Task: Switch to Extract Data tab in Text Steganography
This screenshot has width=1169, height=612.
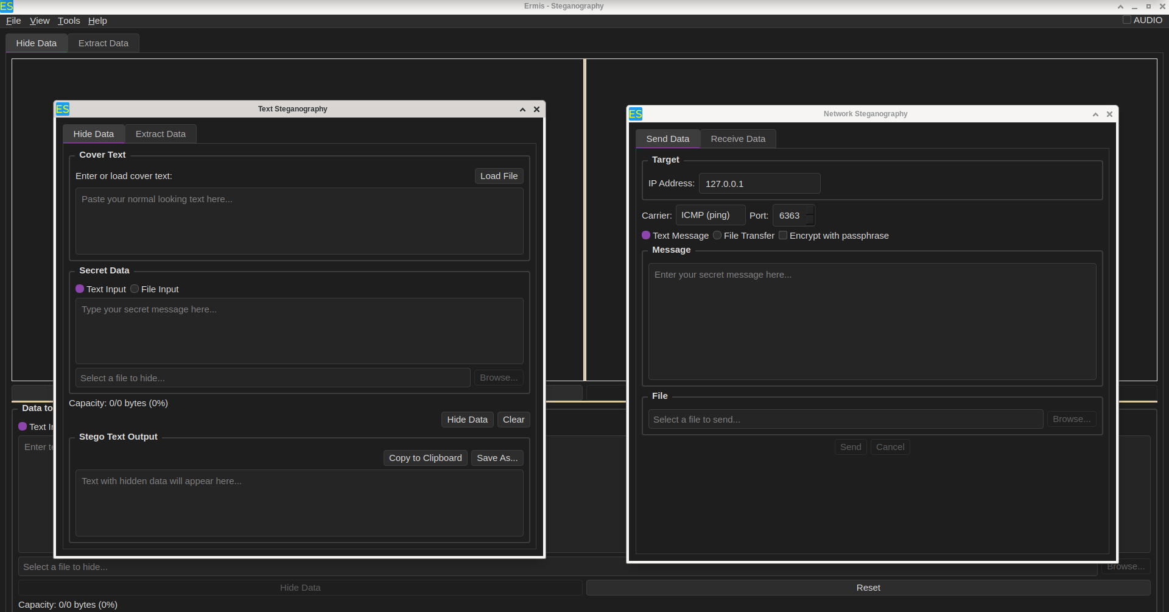Action: (x=161, y=134)
